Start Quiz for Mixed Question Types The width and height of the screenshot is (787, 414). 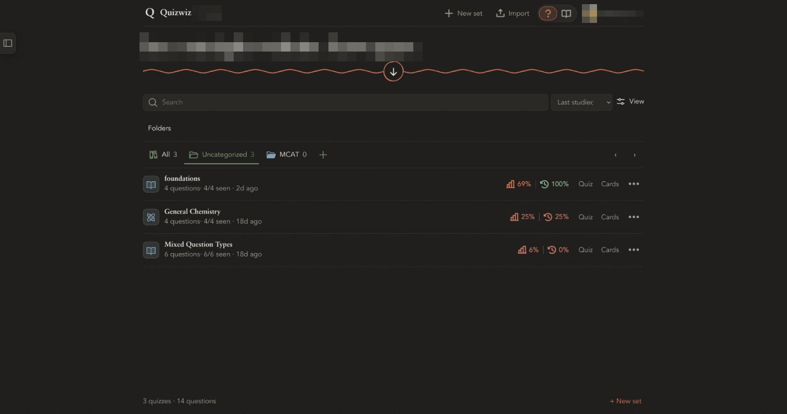coord(586,250)
